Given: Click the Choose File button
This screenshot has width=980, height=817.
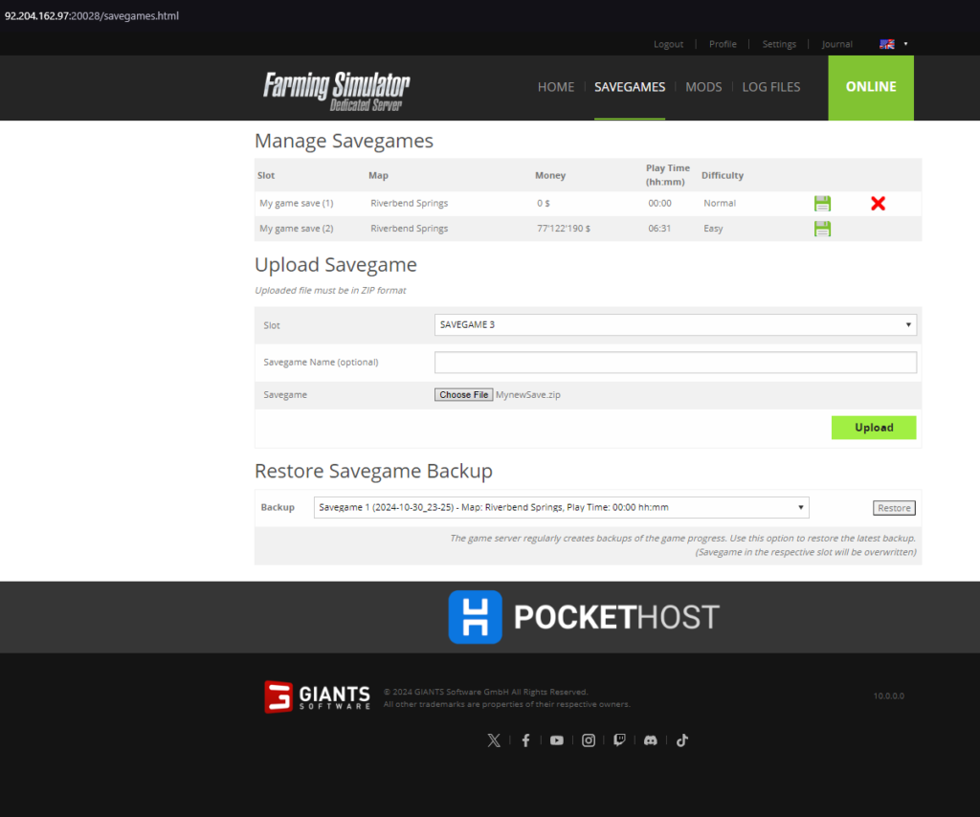Looking at the screenshot, I should tap(464, 395).
